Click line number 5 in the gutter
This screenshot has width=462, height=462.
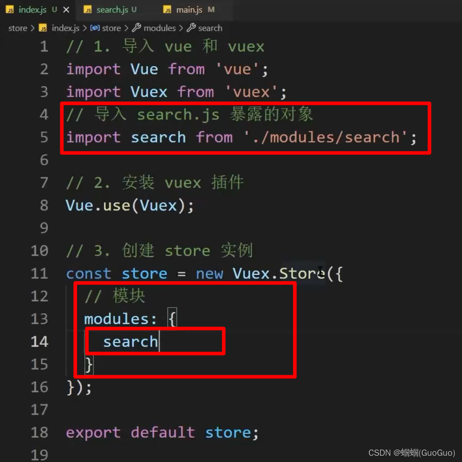pyautogui.click(x=44, y=137)
